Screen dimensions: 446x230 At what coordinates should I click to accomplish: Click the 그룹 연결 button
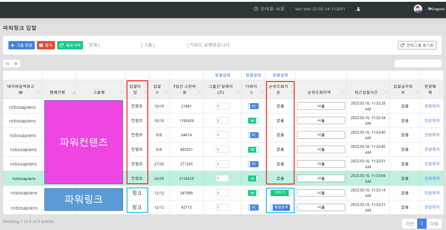tap(22, 45)
